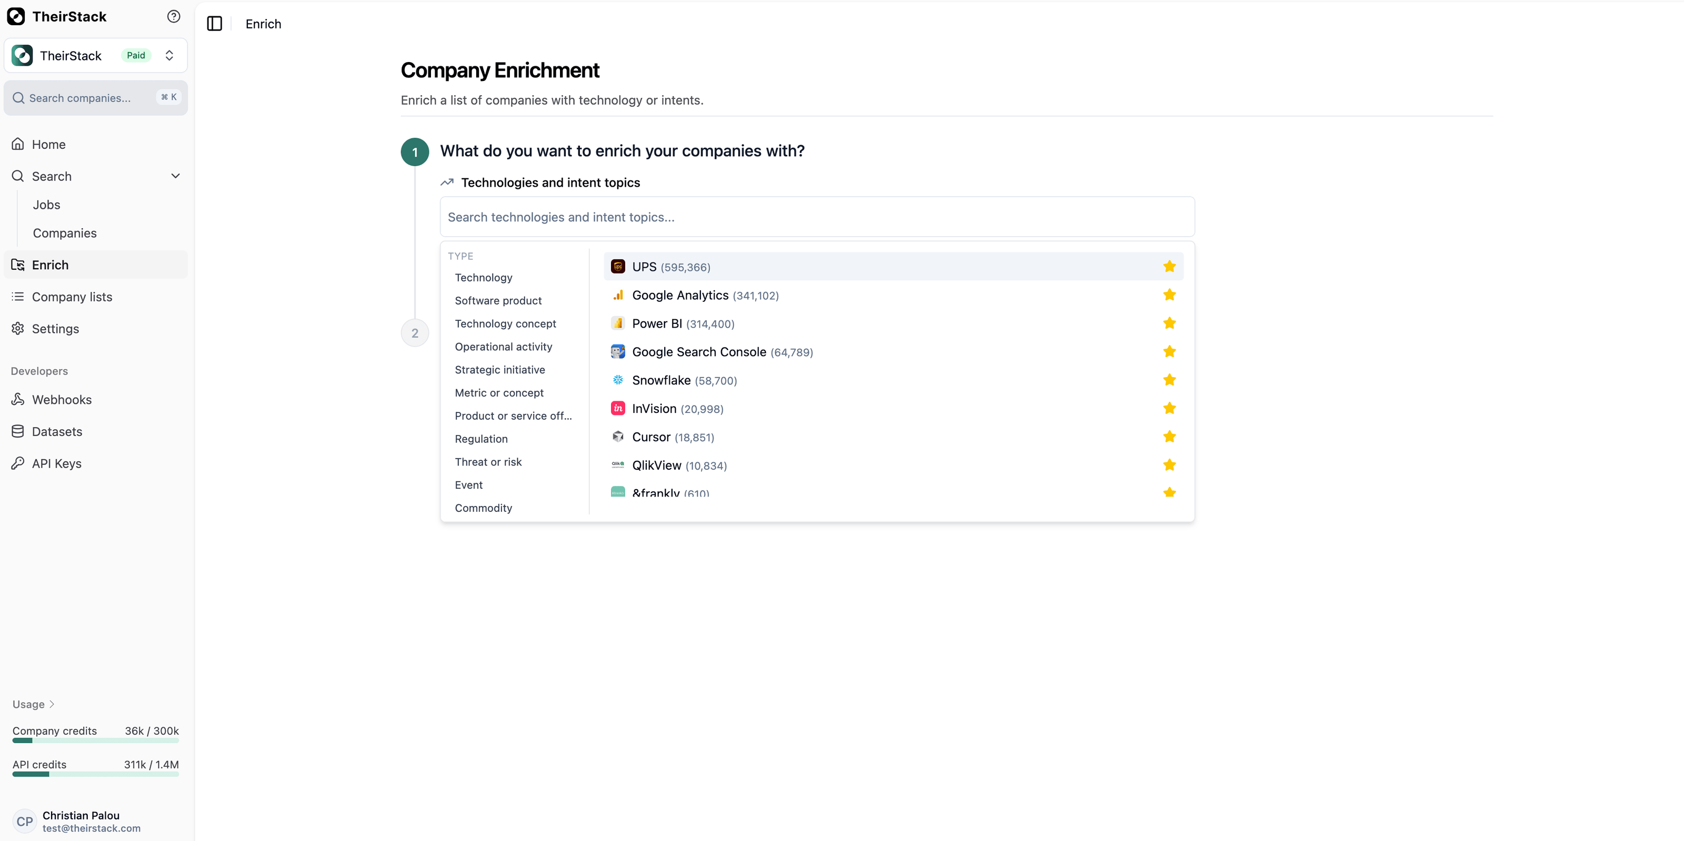This screenshot has height=841, width=1684.
Task: Open the TheirStack workspace switcher
Action: click(x=95, y=56)
